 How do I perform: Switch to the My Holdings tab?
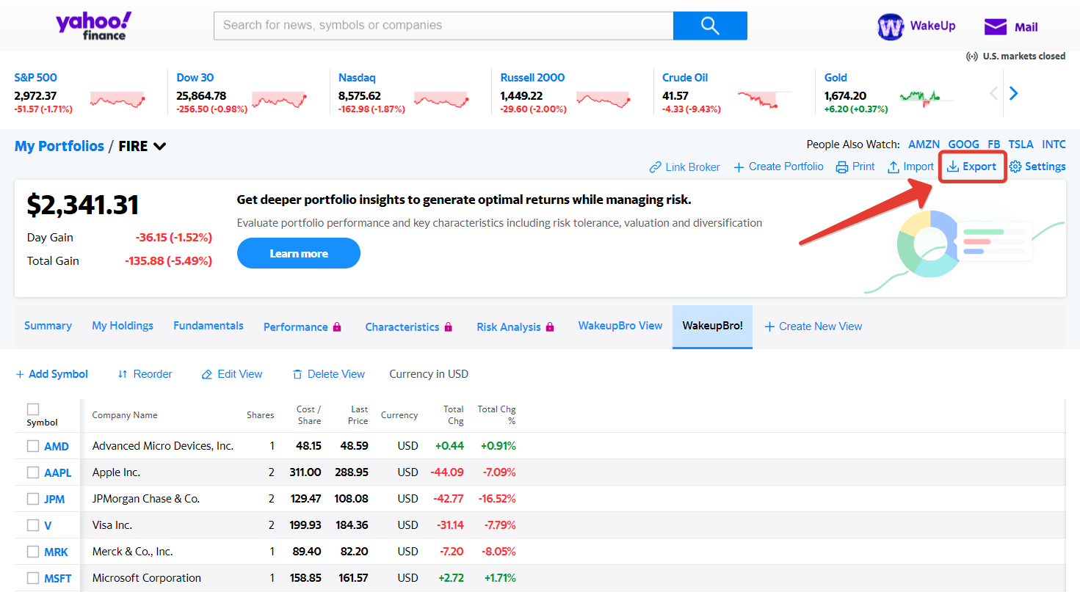[123, 326]
